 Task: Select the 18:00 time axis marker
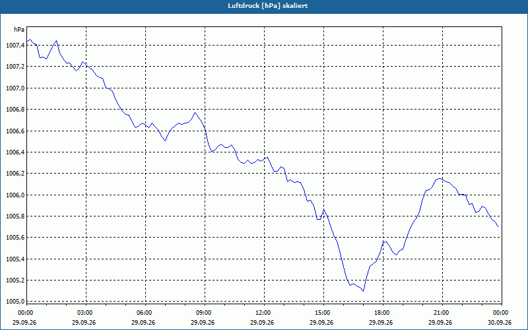coord(383,313)
